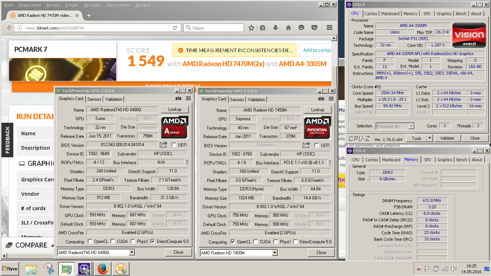Toggle CUDA checkbox in HD 7450M window
Screen dimensions: 491x276
(256, 241)
